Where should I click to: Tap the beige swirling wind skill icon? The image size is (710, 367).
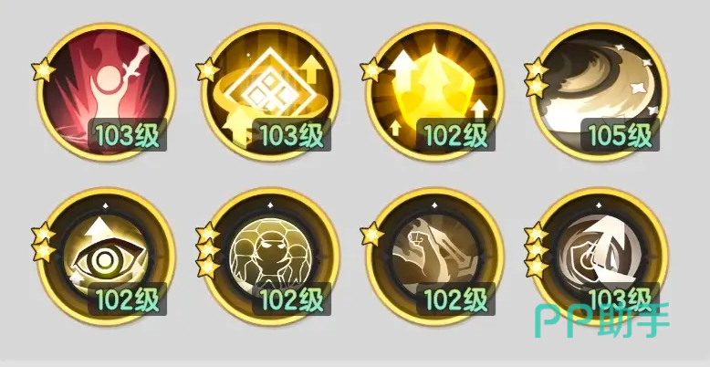(x=599, y=92)
